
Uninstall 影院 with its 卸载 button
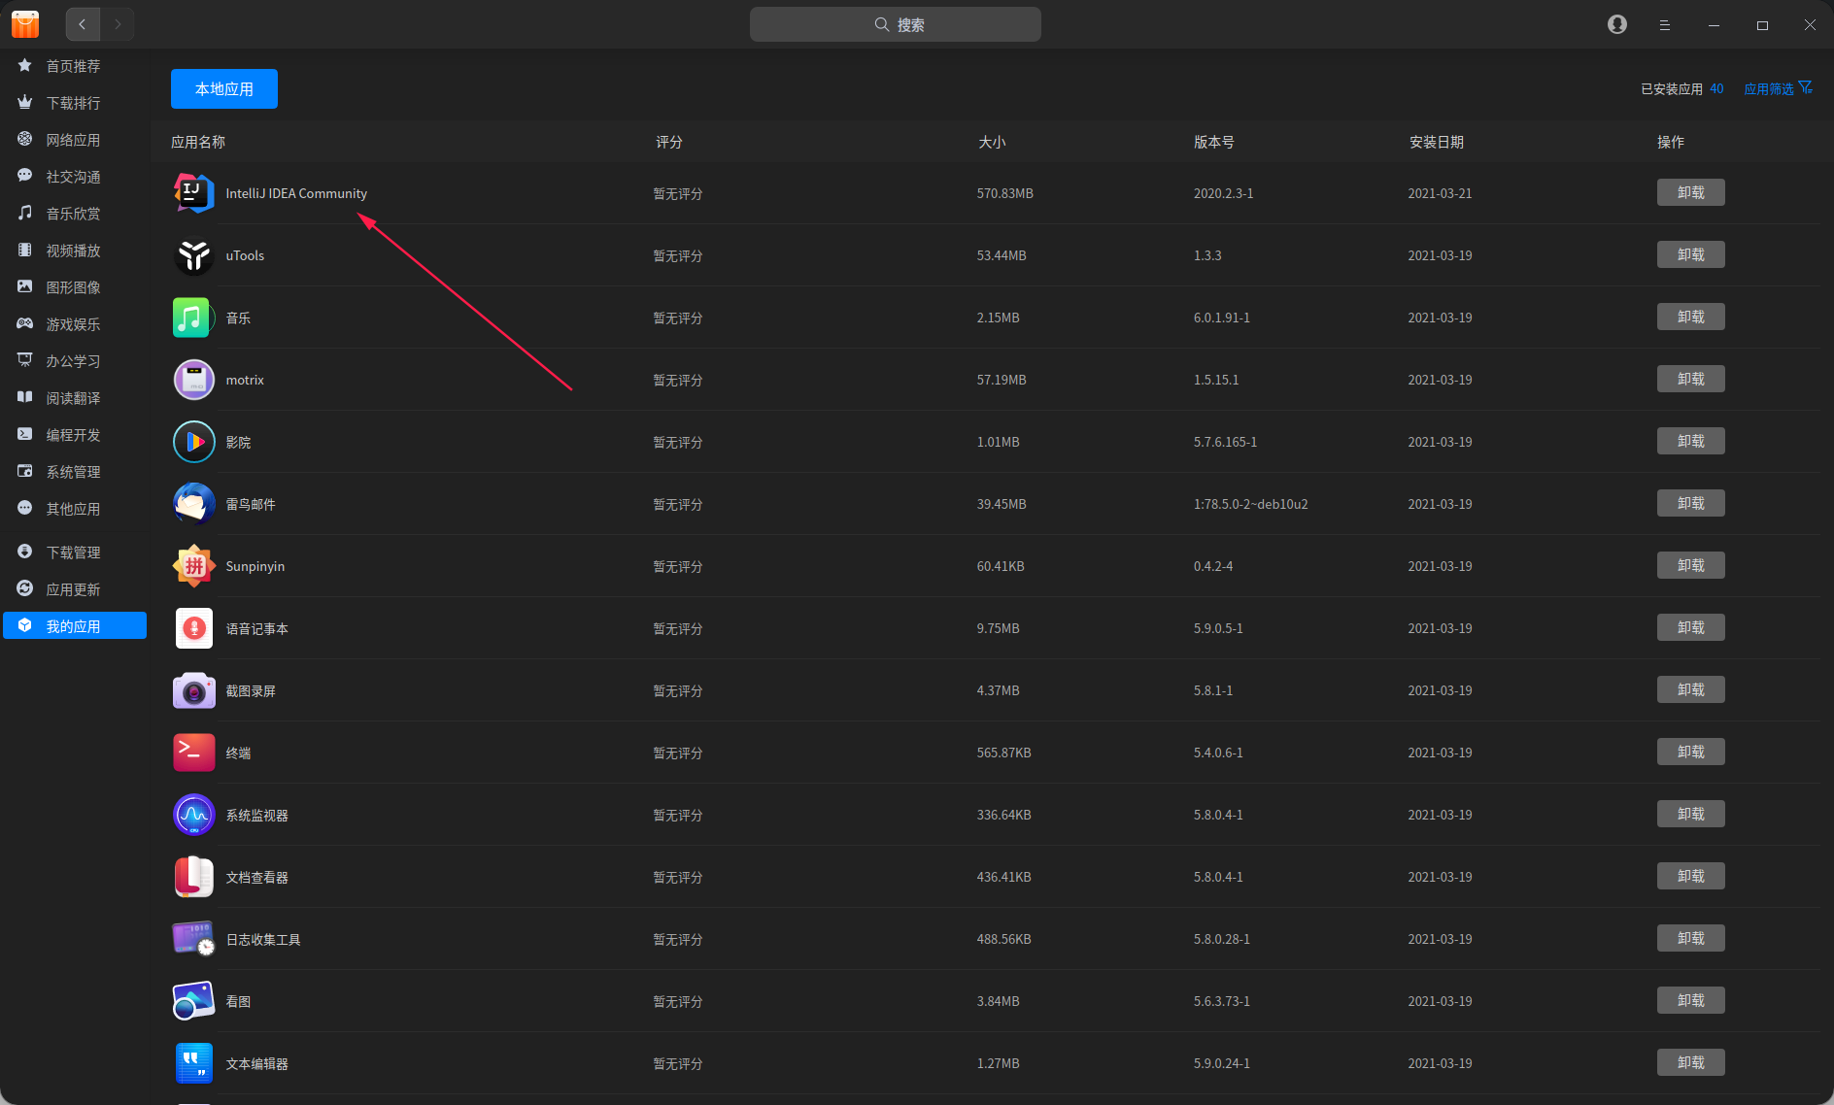tap(1691, 441)
